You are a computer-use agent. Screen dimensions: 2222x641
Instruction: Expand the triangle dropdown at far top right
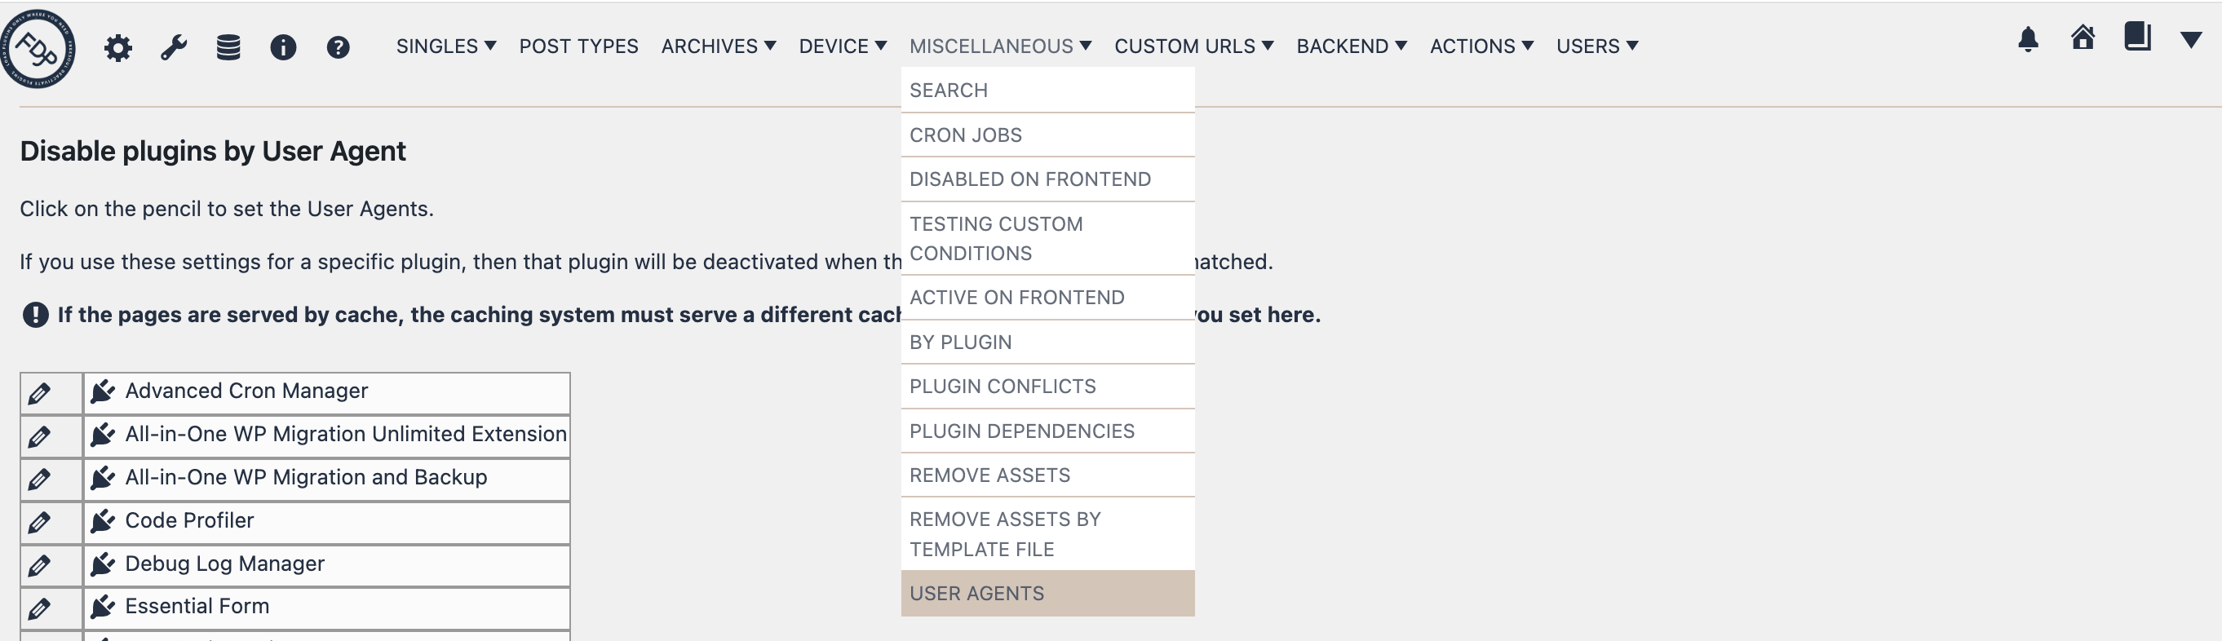[x=2196, y=40]
